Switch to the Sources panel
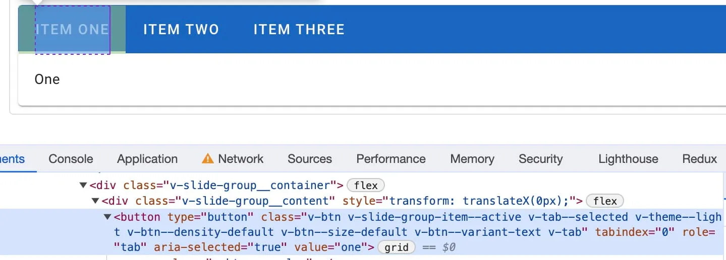Screen dimensions: 726x260 coord(310,159)
